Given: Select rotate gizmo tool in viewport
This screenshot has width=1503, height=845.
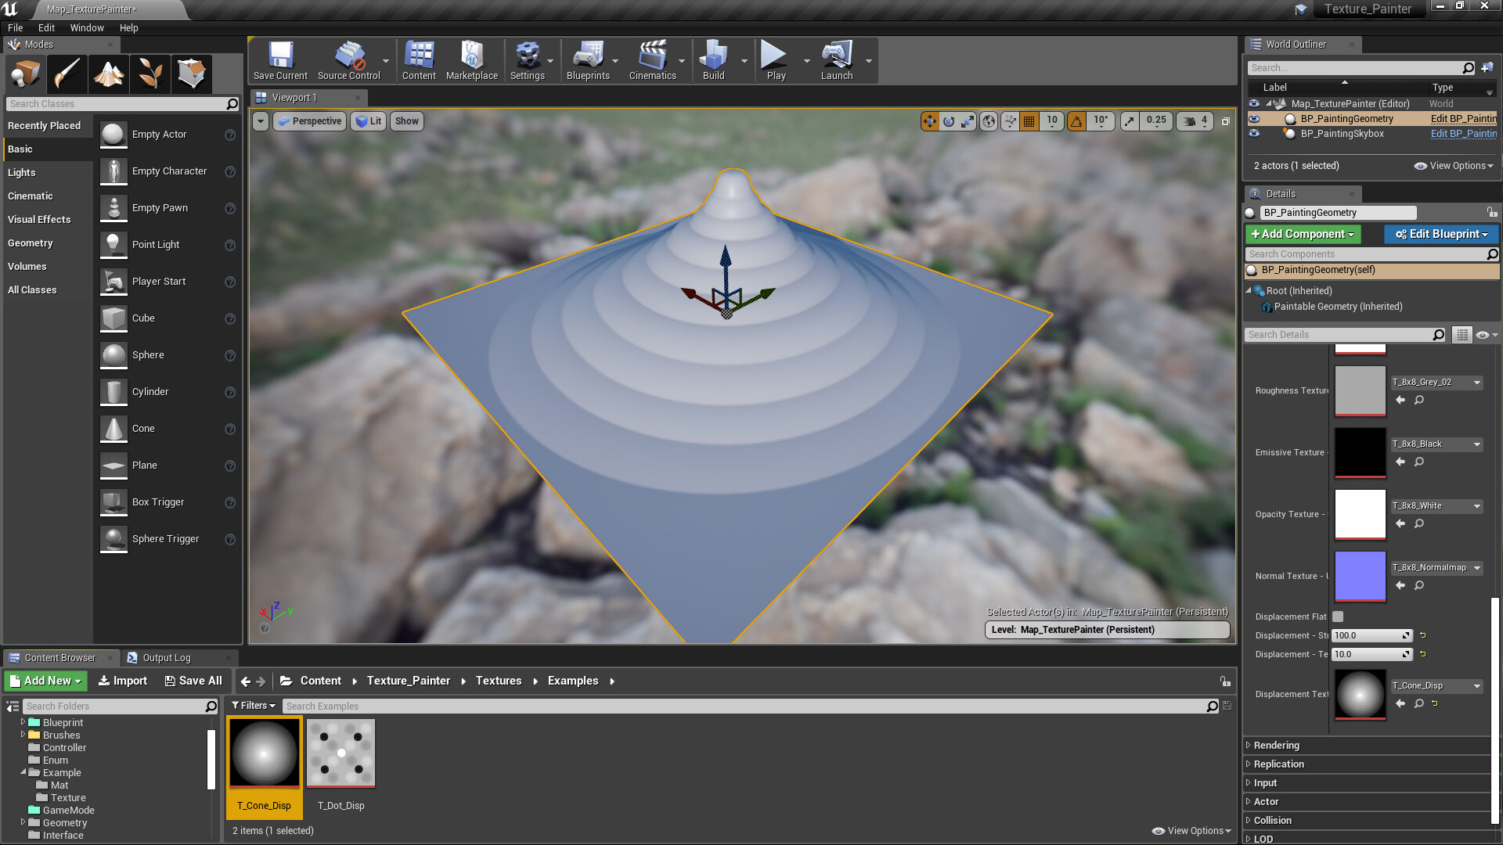Looking at the screenshot, I should 949,121.
